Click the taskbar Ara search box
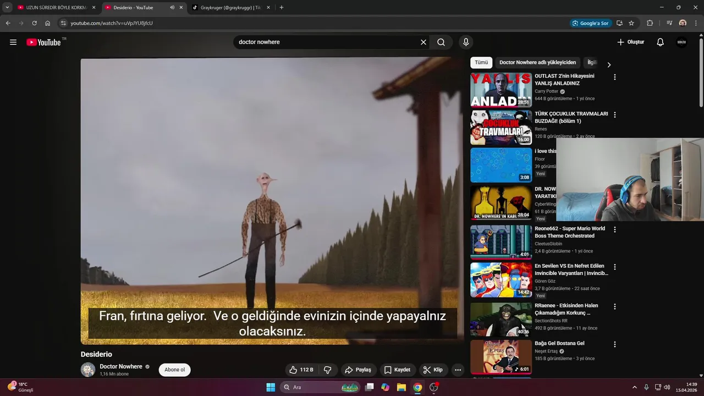The height and width of the screenshot is (396, 704). point(321,387)
